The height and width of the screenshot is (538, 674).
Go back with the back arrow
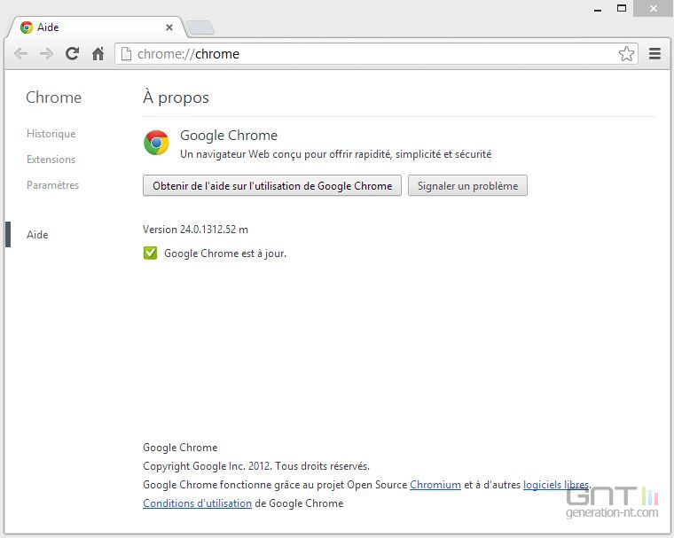point(20,54)
